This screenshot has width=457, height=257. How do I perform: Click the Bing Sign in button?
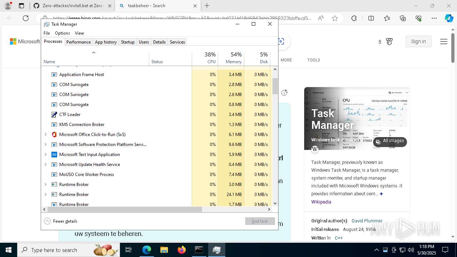tap(418, 41)
